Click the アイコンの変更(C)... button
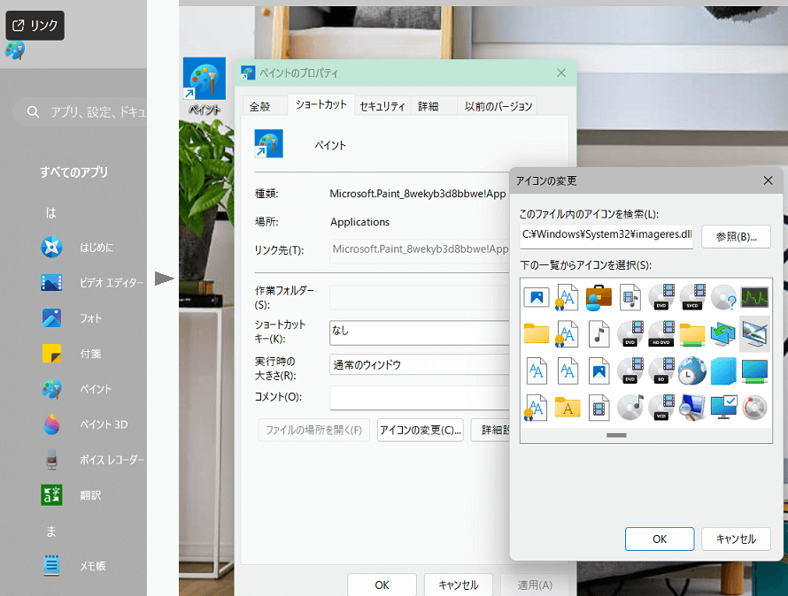The width and height of the screenshot is (788, 596). [421, 430]
